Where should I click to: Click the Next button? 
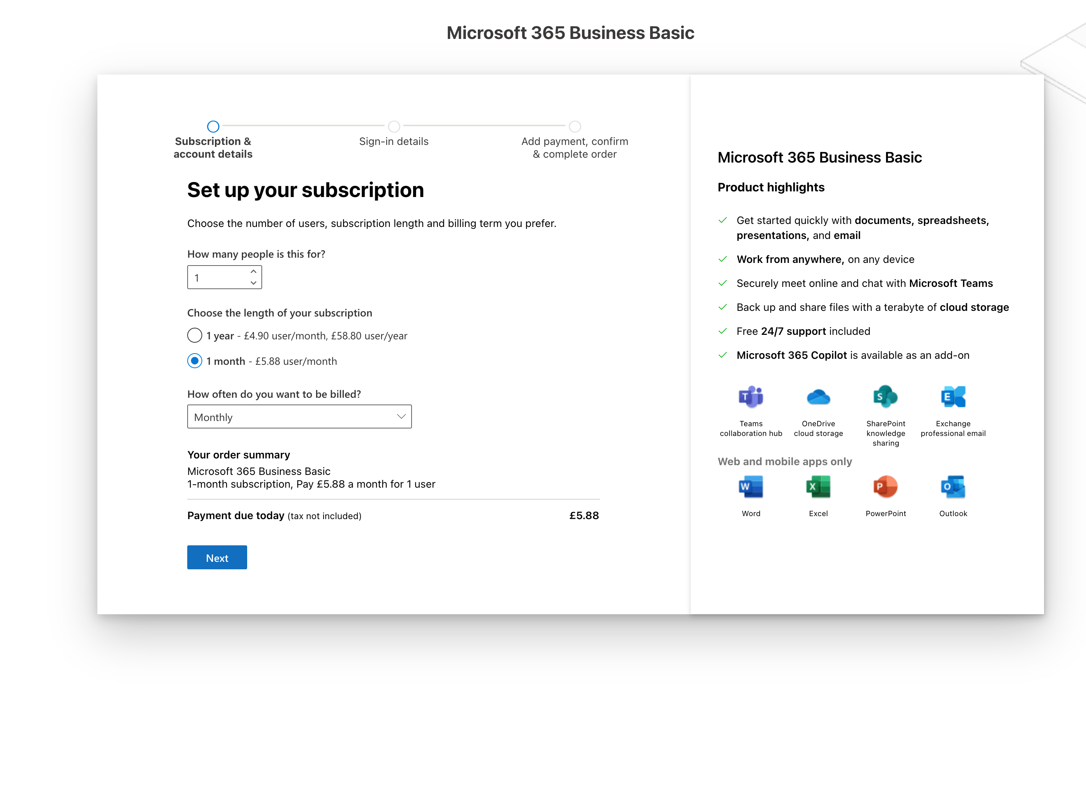tap(216, 558)
